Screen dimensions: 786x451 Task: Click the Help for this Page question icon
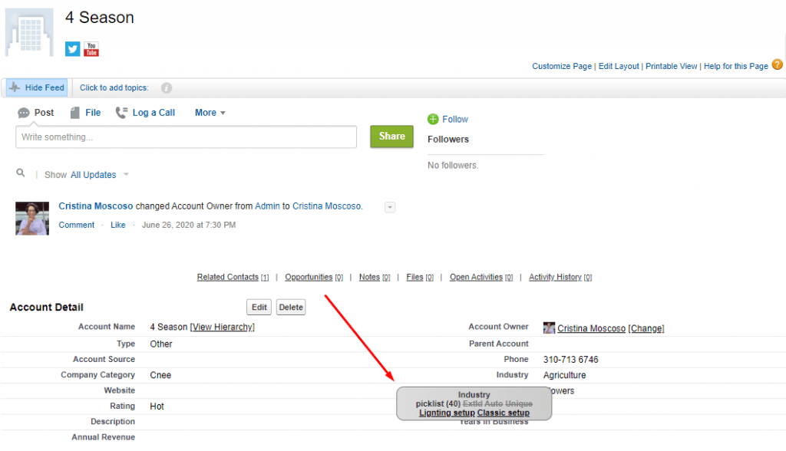(x=778, y=66)
